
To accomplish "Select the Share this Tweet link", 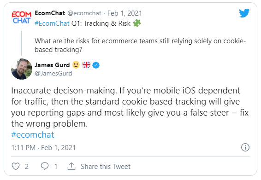I will 106,167.
